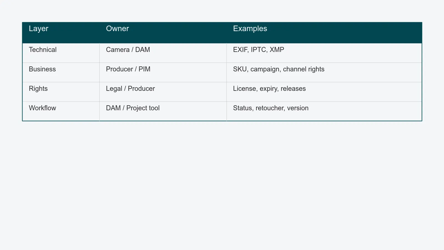Select the 'Workflow' layer cell
Screen dimensions: 444x250
[61, 111]
